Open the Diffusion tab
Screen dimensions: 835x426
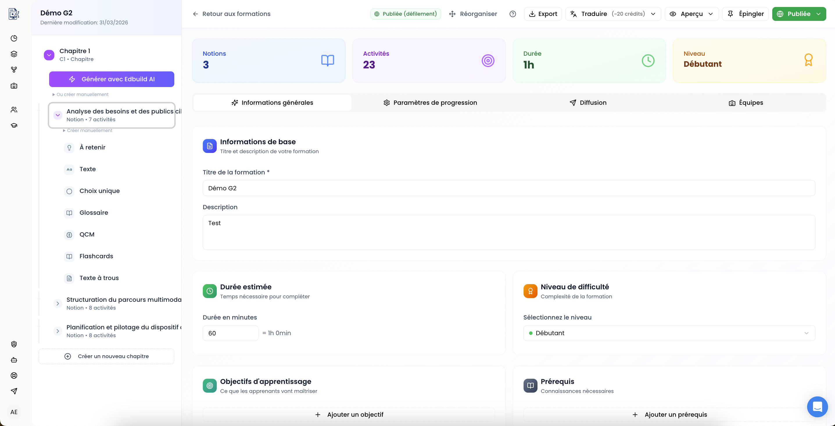(x=588, y=103)
